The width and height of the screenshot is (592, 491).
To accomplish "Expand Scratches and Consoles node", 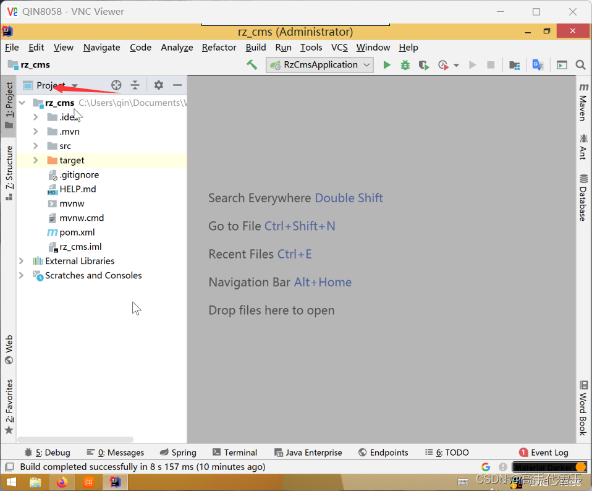I will (x=22, y=275).
